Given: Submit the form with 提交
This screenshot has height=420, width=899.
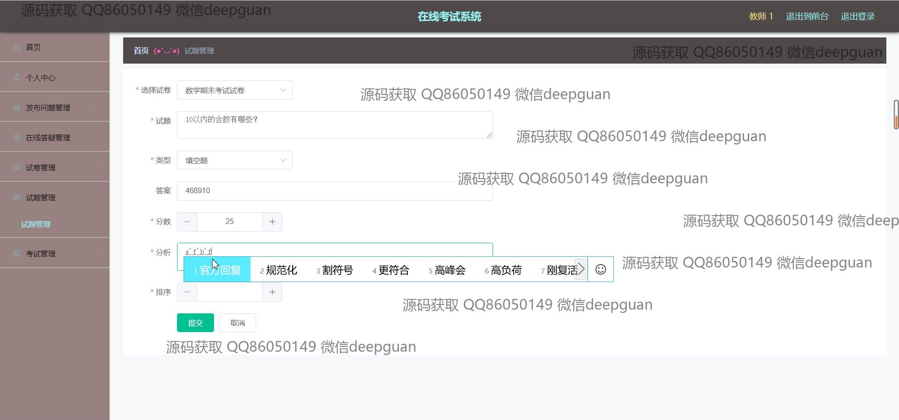Looking at the screenshot, I should click(x=195, y=323).
